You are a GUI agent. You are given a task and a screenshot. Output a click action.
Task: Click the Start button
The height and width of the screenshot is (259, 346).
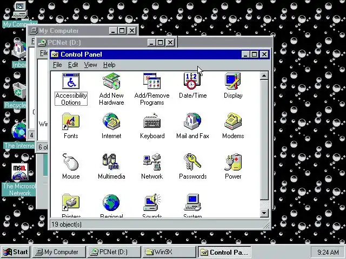16,252
